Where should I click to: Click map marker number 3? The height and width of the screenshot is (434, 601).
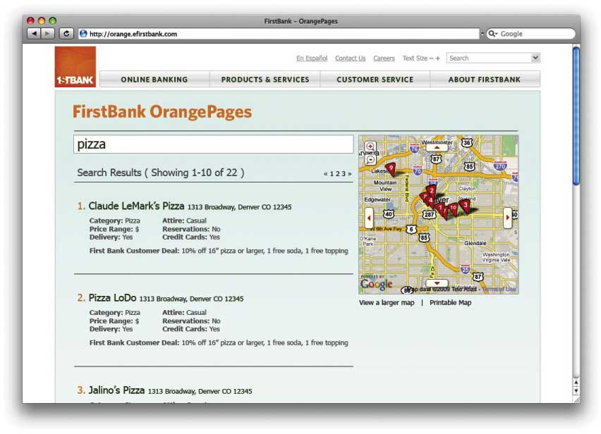click(x=466, y=206)
